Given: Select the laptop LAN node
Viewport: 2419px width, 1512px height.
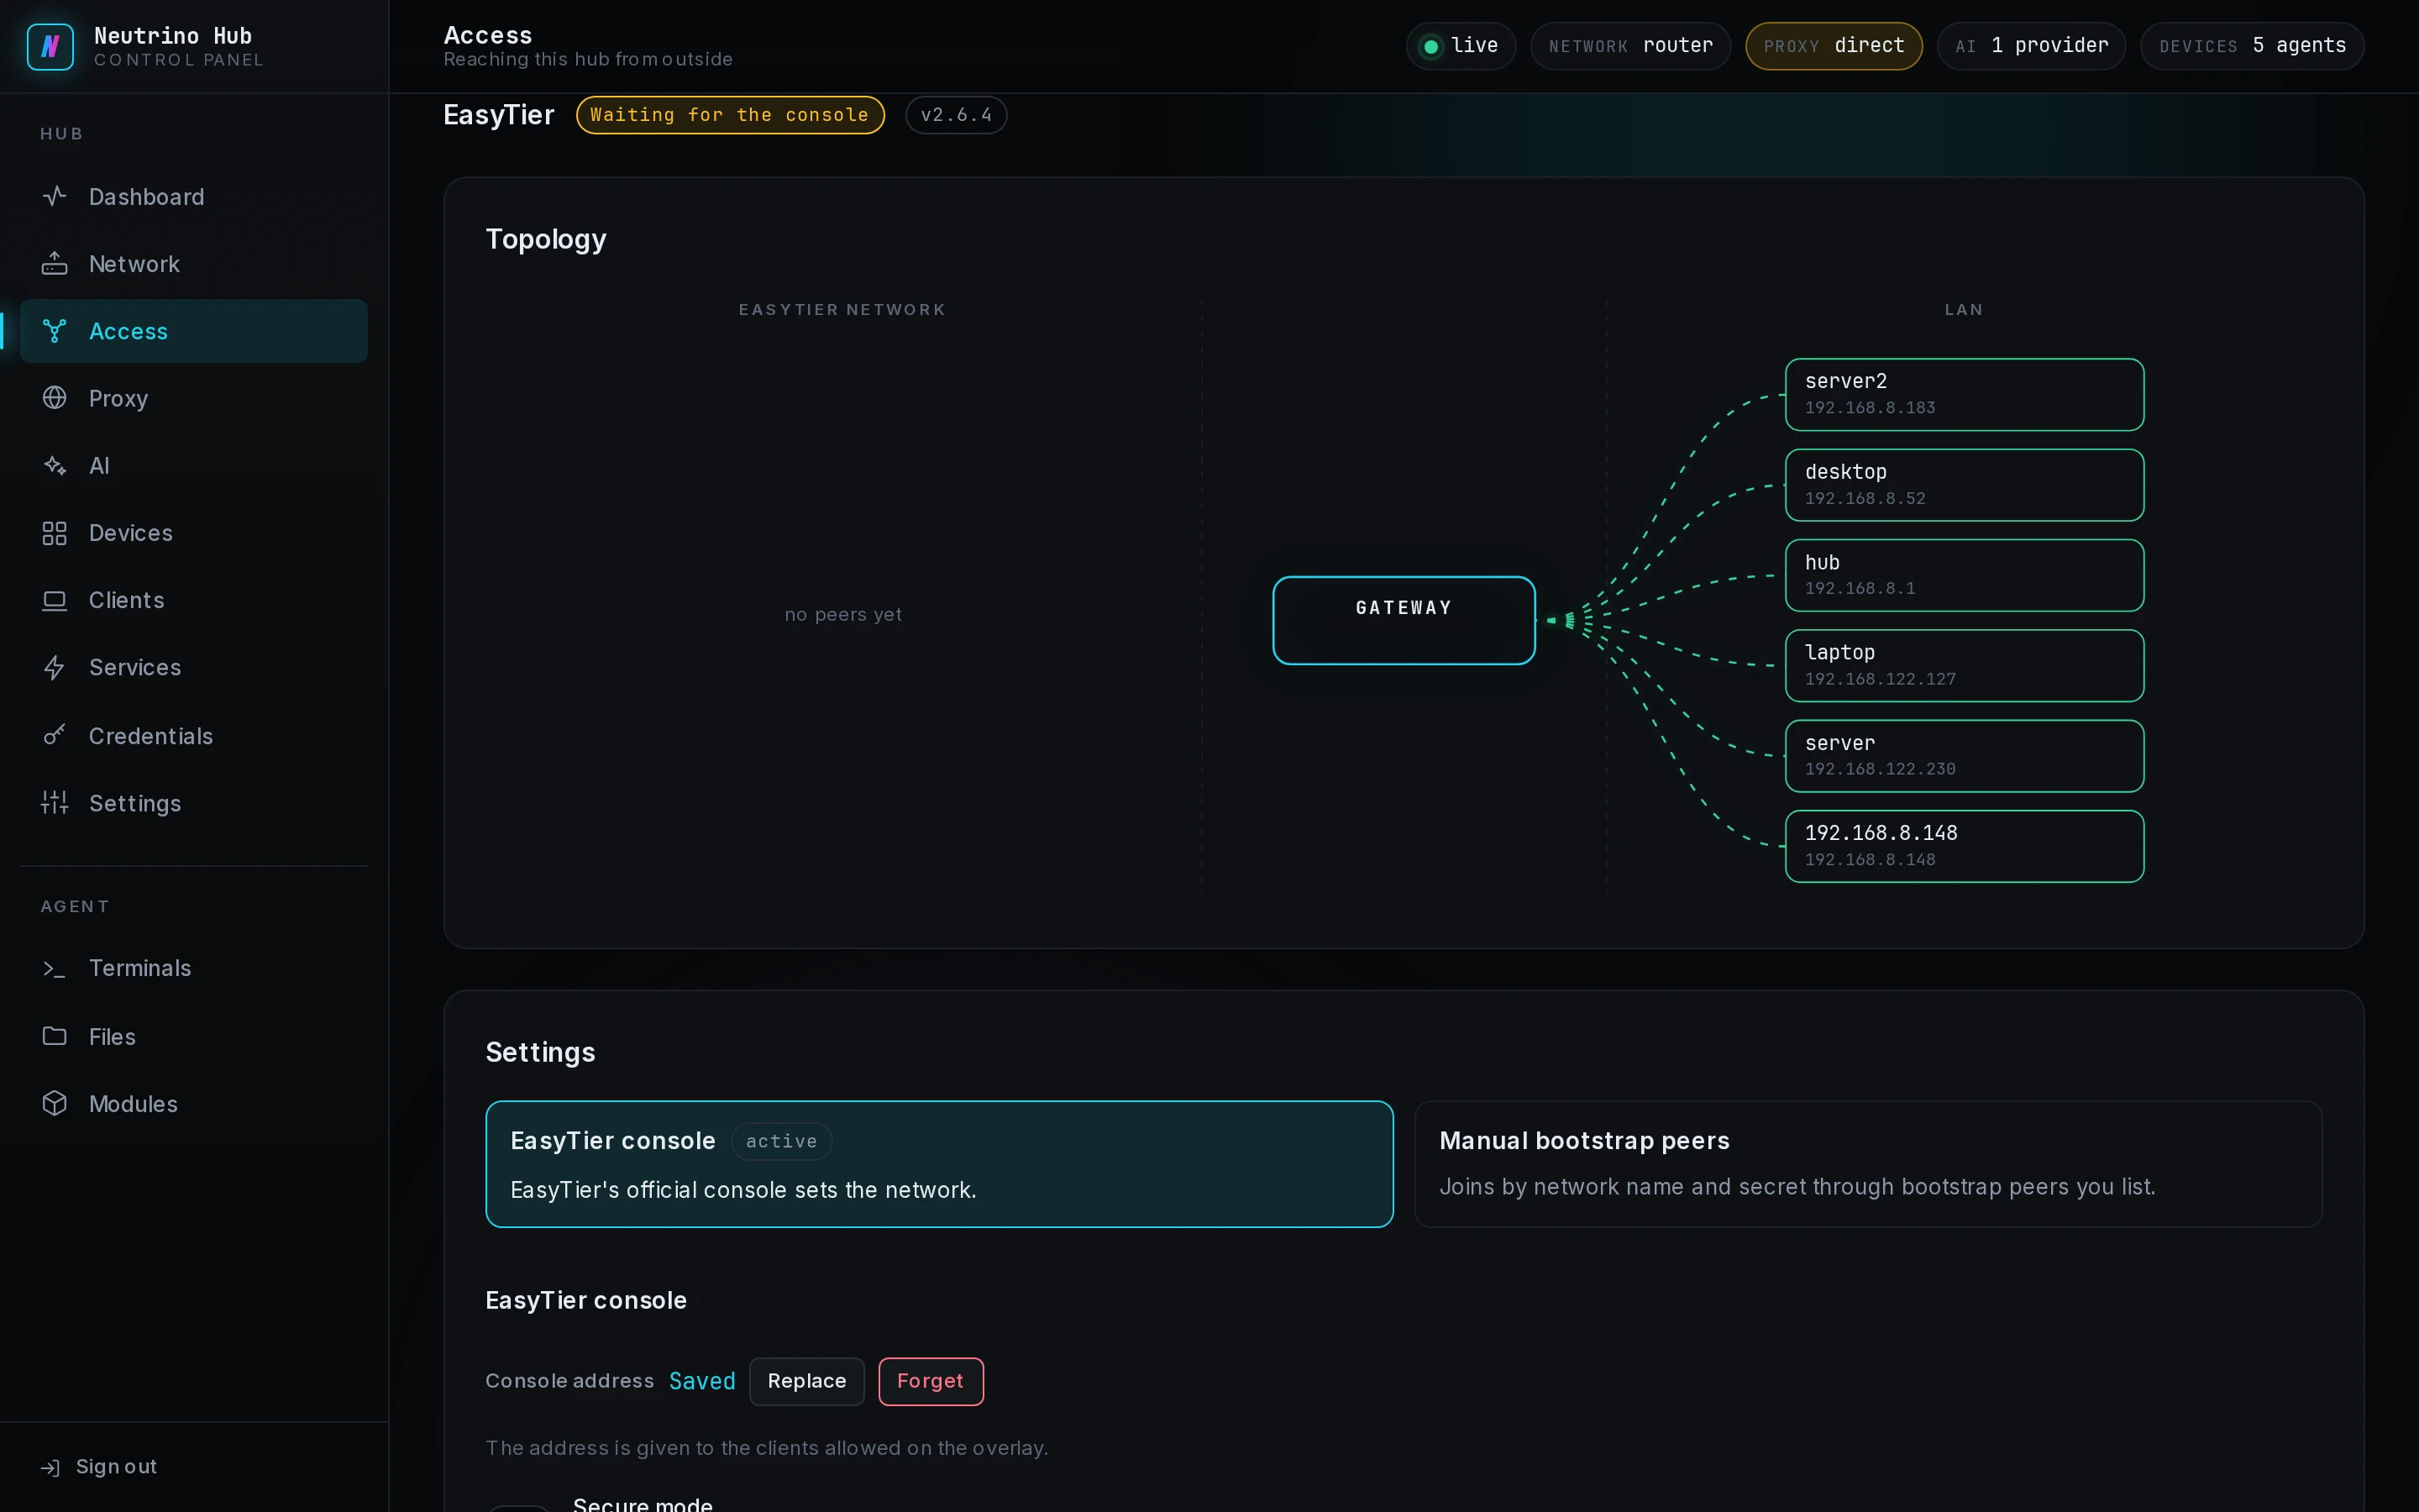Looking at the screenshot, I should click(x=1965, y=665).
